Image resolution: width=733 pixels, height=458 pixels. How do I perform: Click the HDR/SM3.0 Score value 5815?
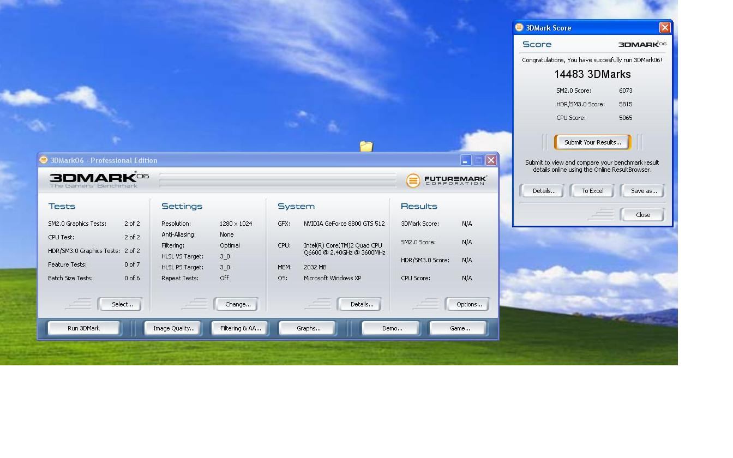[x=626, y=104]
